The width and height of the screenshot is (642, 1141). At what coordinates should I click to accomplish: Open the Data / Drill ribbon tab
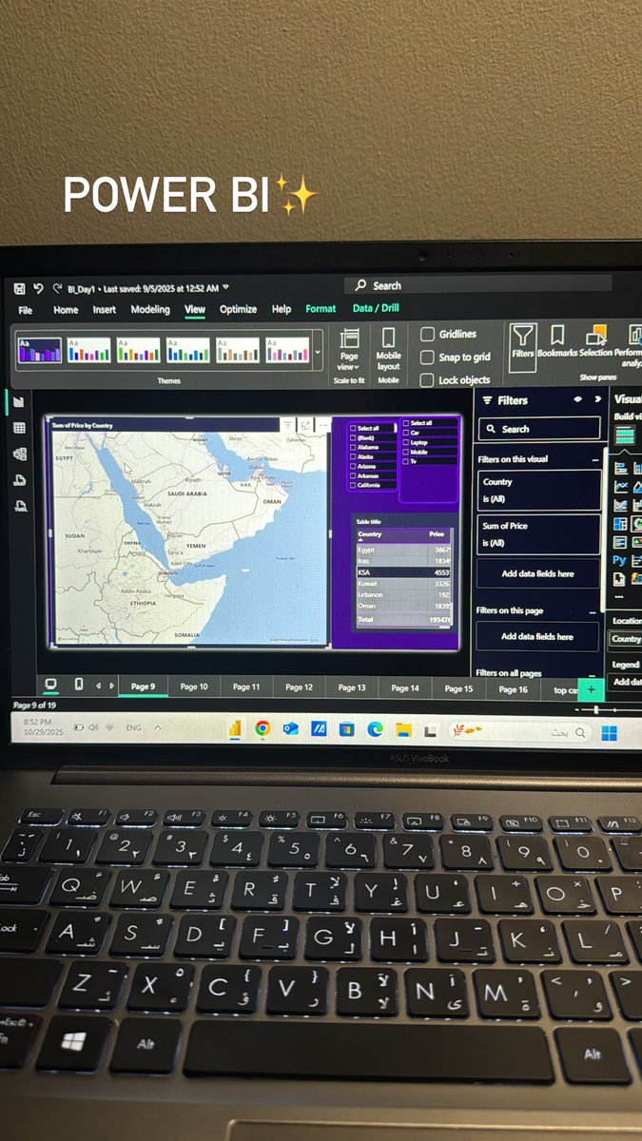(376, 308)
